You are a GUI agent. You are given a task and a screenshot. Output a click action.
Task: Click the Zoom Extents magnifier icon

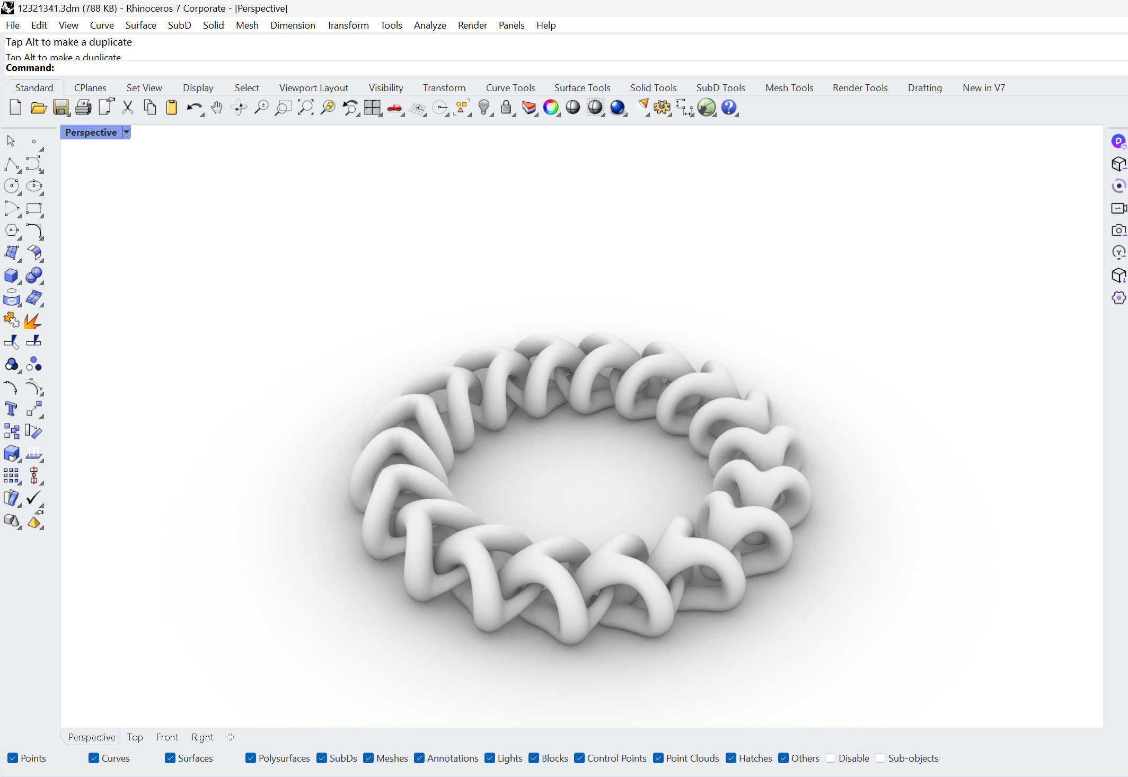(x=305, y=108)
